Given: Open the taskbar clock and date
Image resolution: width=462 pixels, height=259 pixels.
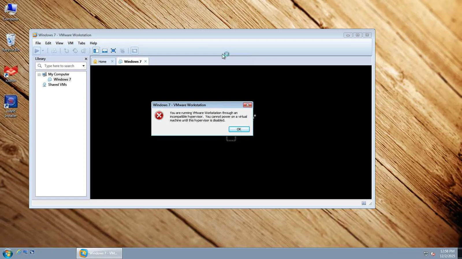Looking at the screenshot, I should [x=447, y=254].
